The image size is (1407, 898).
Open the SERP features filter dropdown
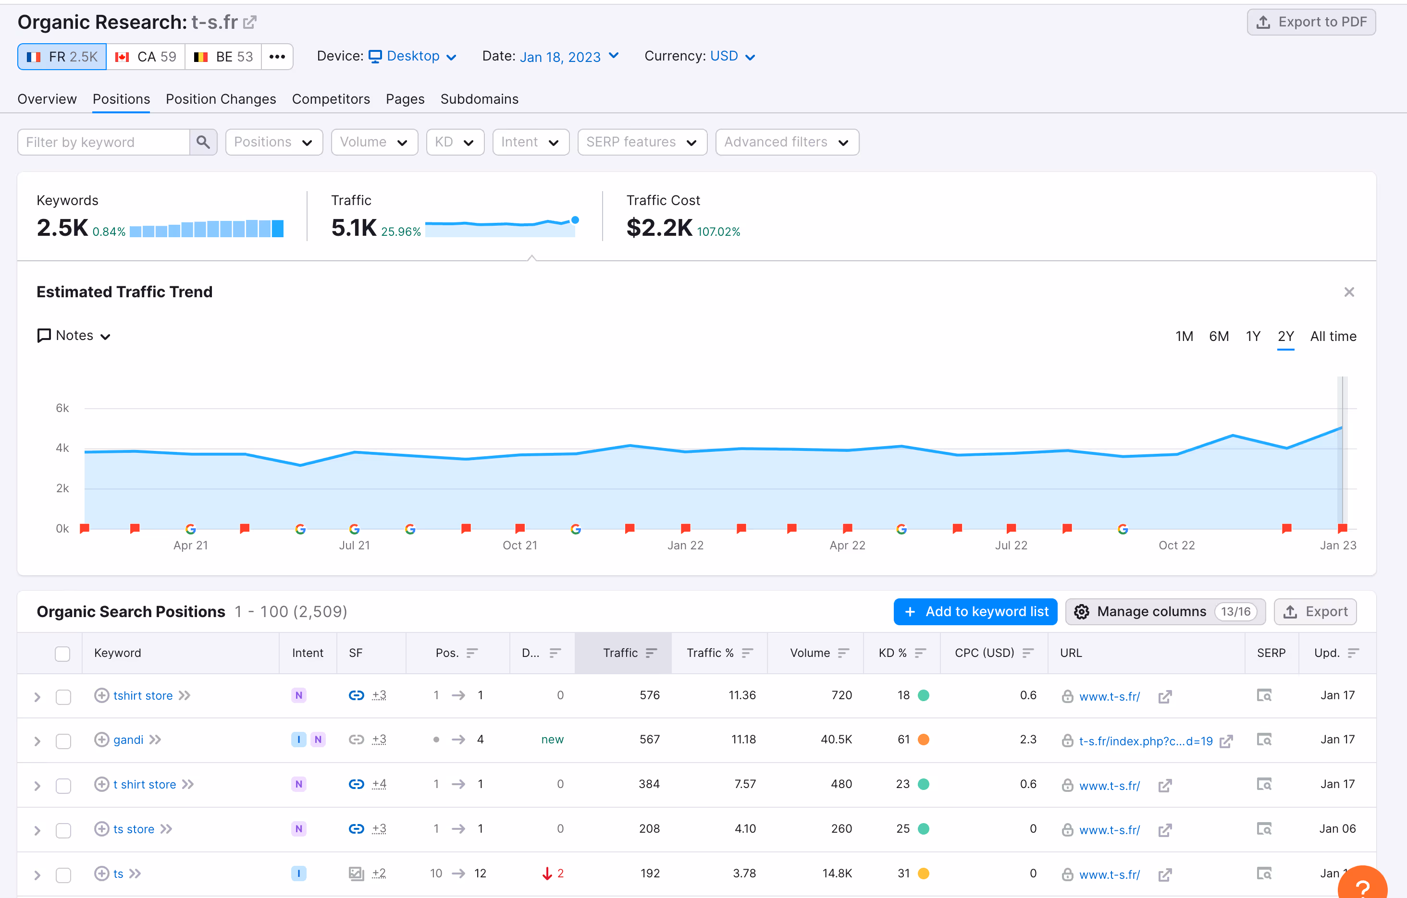(x=642, y=142)
